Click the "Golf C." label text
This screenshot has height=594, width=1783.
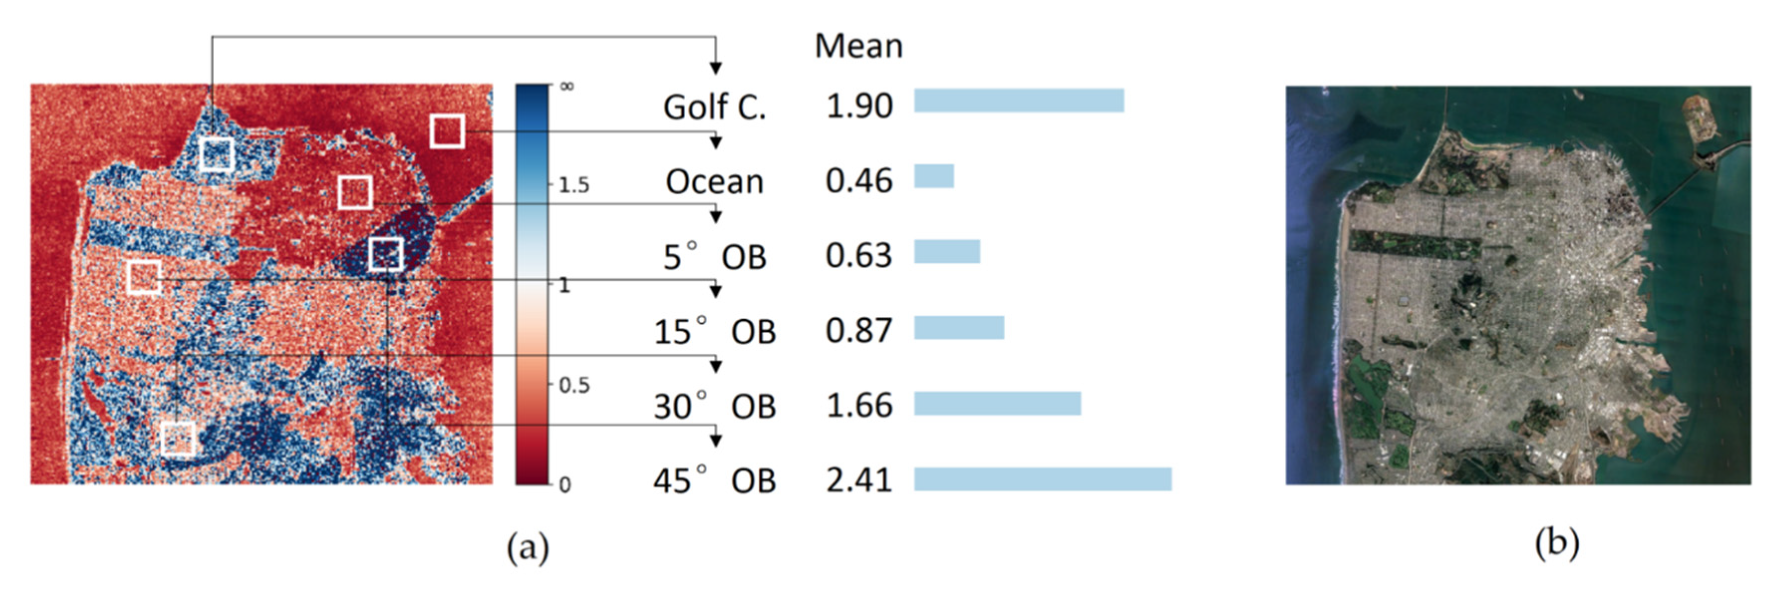714,107
